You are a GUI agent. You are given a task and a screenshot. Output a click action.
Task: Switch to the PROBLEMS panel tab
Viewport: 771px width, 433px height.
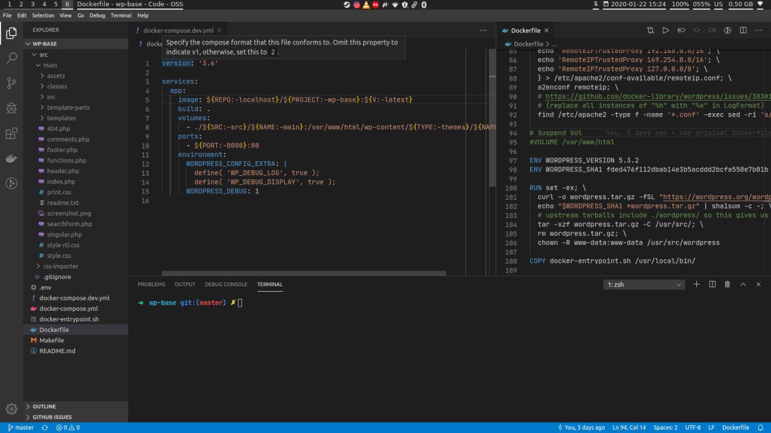point(151,284)
